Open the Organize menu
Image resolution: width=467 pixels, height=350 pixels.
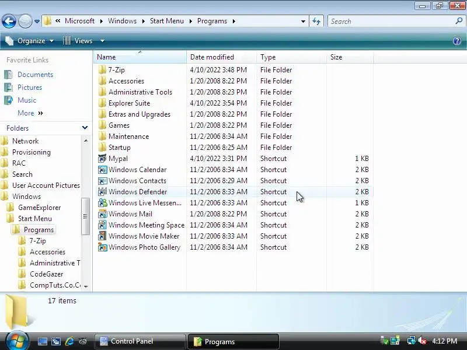pyautogui.click(x=30, y=41)
